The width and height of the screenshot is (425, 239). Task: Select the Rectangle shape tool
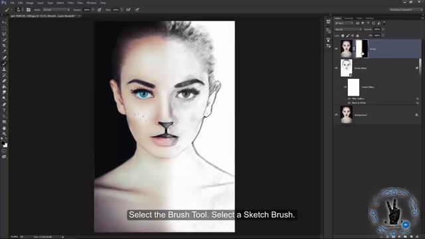pyautogui.click(x=4, y=122)
